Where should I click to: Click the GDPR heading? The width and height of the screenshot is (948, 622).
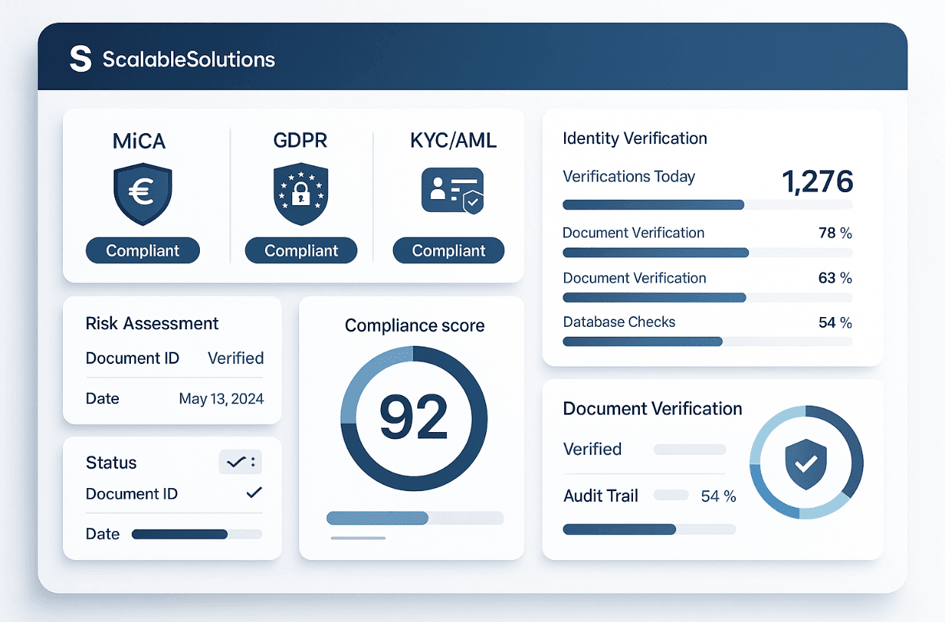pos(301,141)
